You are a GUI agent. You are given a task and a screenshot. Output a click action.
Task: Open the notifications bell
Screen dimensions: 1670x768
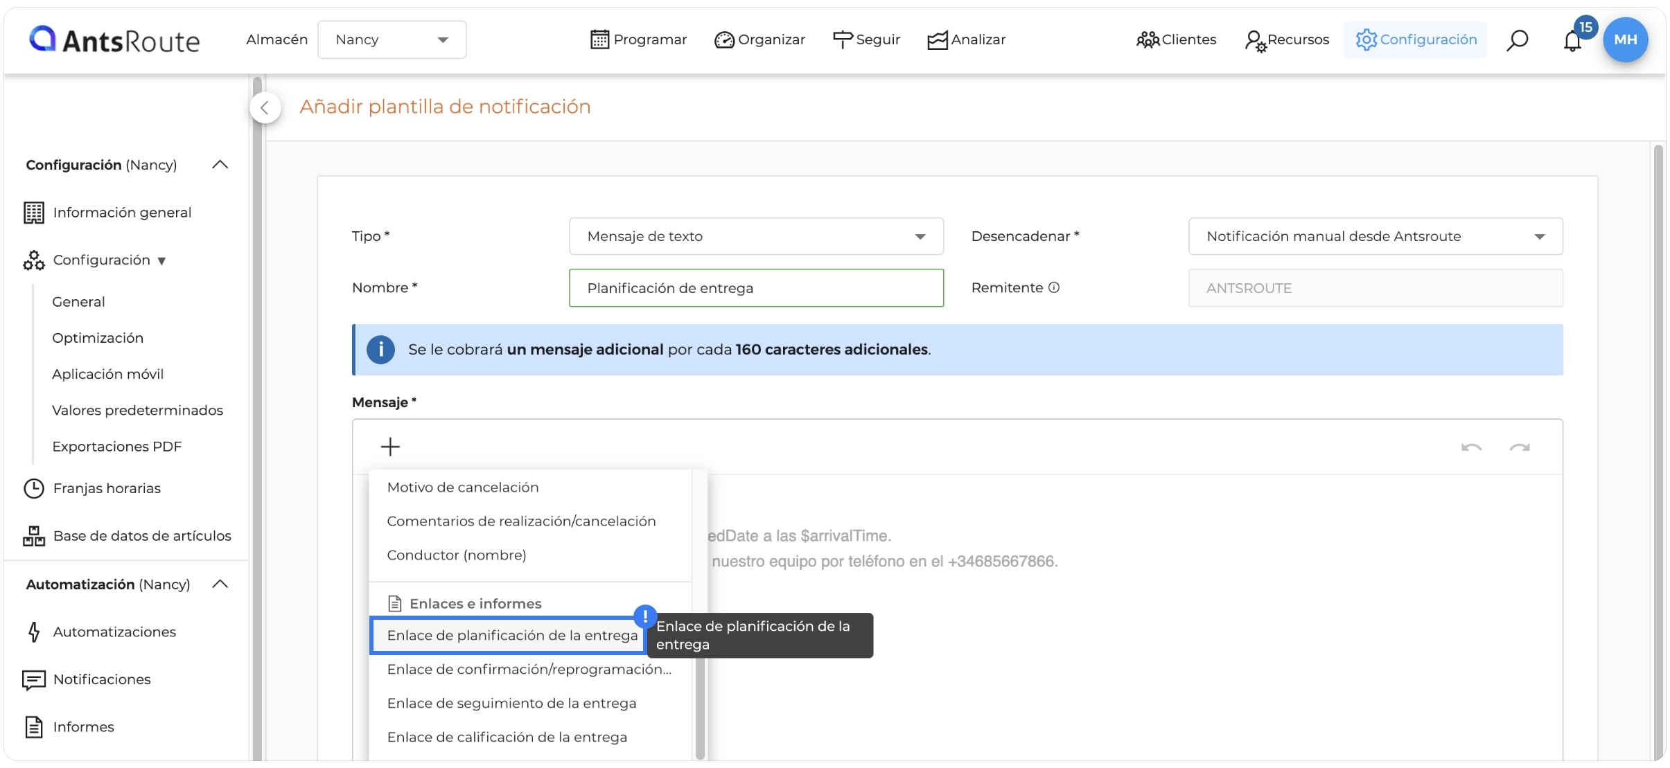(x=1572, y=41)
